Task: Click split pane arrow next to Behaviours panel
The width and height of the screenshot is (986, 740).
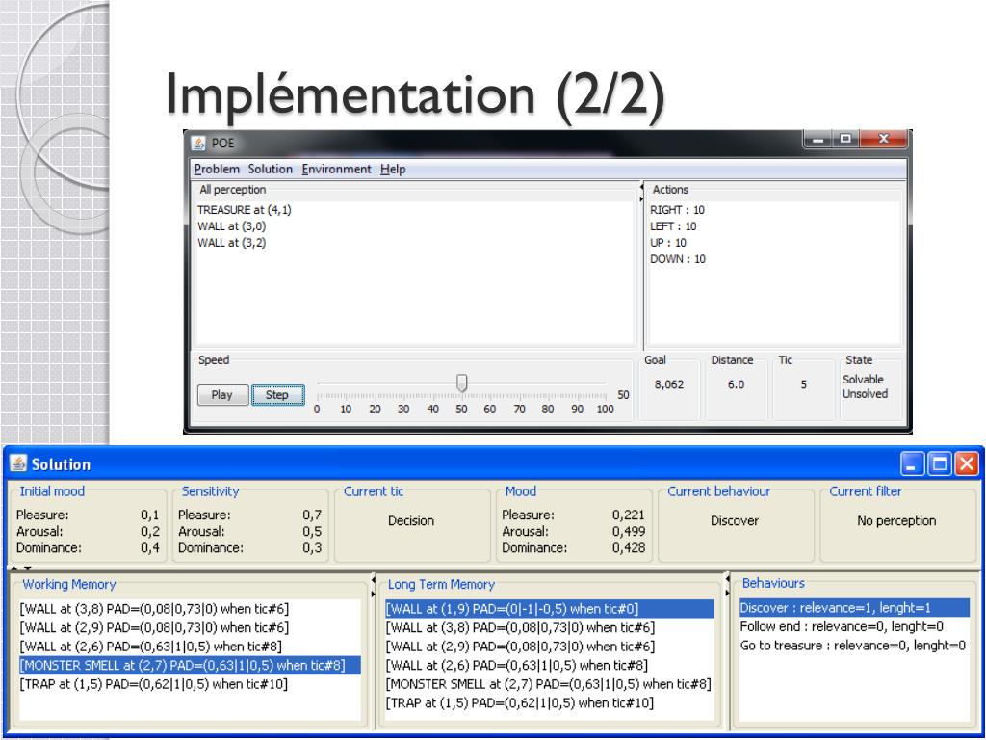Action: 728,578
